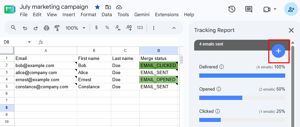Open the Tools menu
Screen dimensions: 300x127
click(123, 15)
